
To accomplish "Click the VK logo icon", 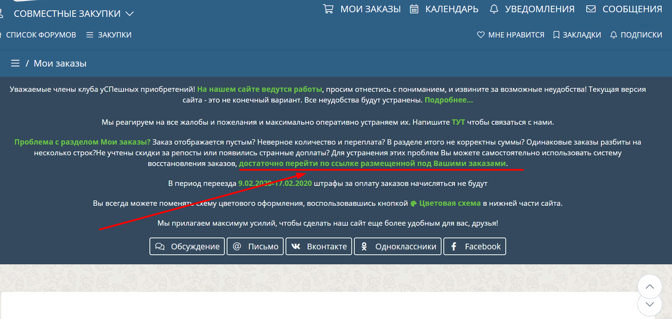I will pyautogui.click(x=296, y=246).
